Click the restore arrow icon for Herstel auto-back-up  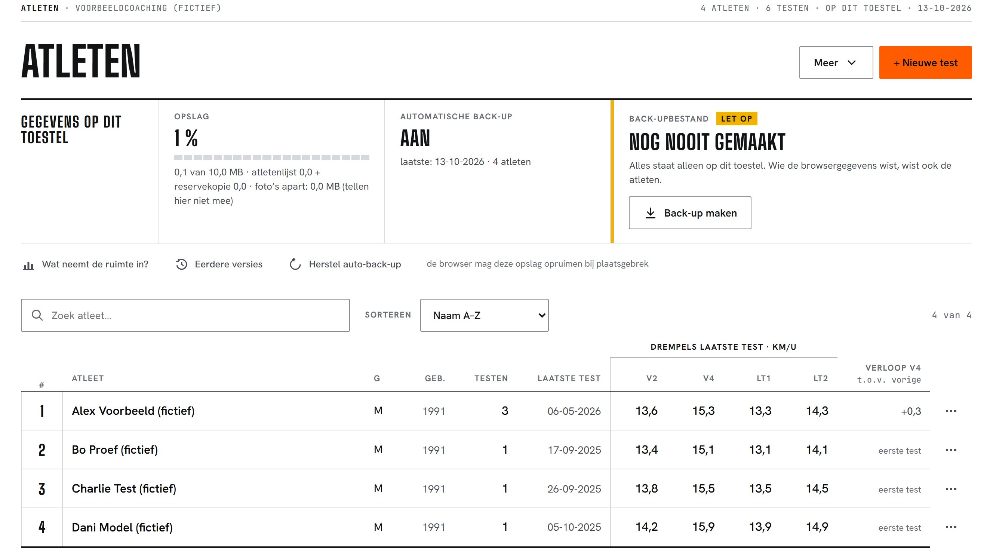(x=295, y=264)
